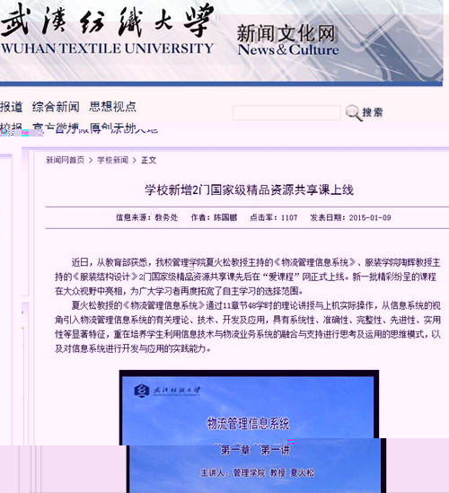Go to 新闻网首页 in the breadcrumb

(65, 160)
